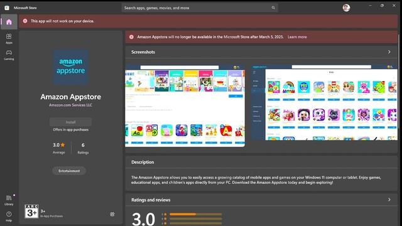402x226 pixels.
Task: Click the star icon next to 3.0 average
Action: tap(63, 145)
